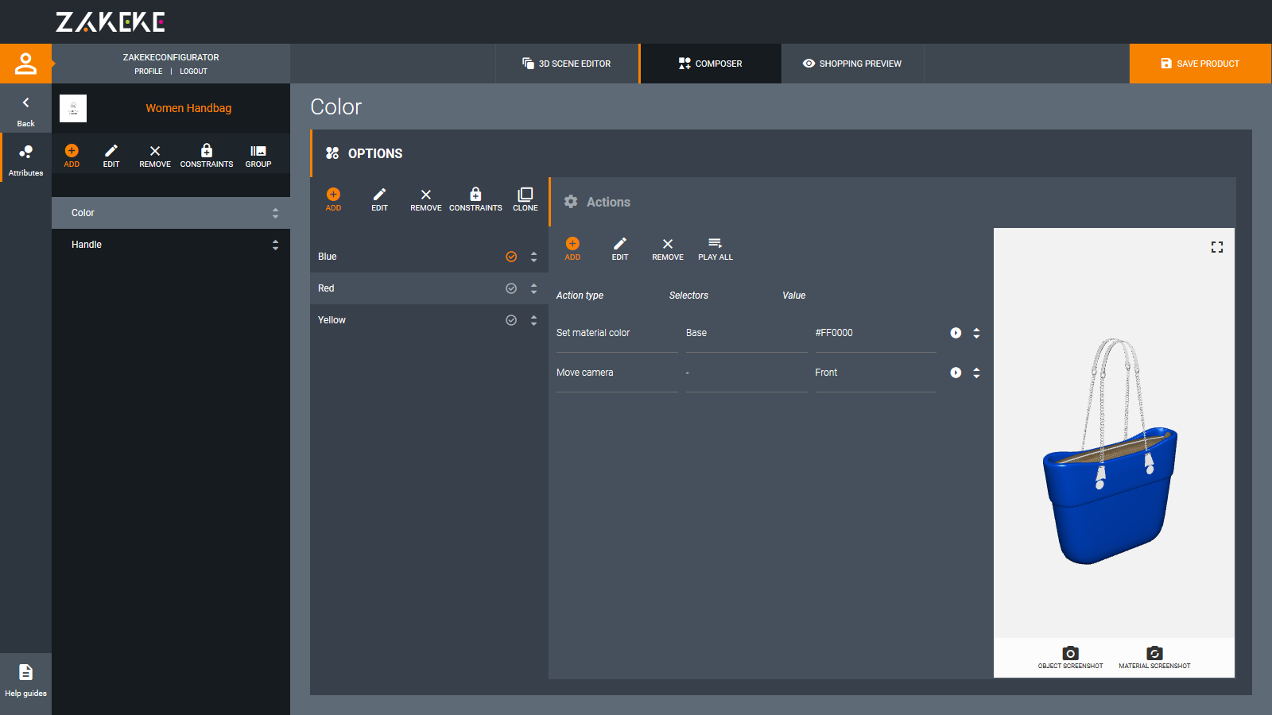
Task: Click the Play All actions icon
Action: [715, 244]
